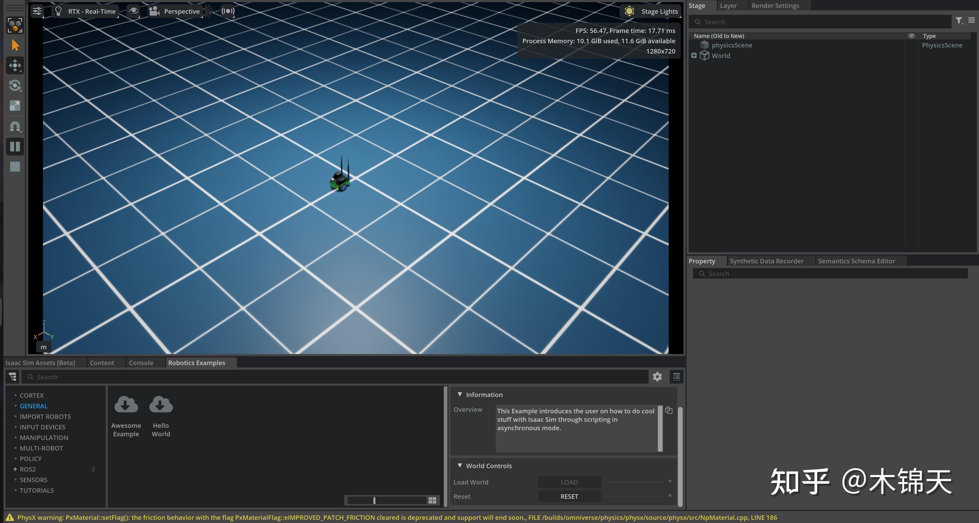Toggle the eye column header in Stage panel
This screenshot has width=979, height=523.
pos(911,35)
